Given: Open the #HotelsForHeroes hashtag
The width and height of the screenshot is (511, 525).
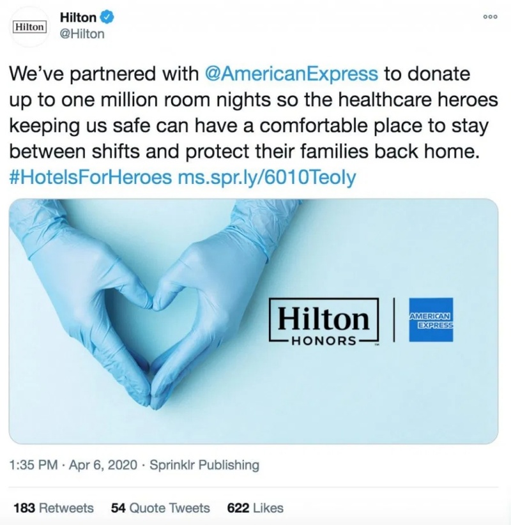Looking at the screenshot, I should point(90,177).
